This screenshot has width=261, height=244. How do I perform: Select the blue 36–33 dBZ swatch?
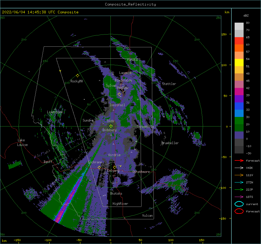pyautogui.click(x=239, y=106)
